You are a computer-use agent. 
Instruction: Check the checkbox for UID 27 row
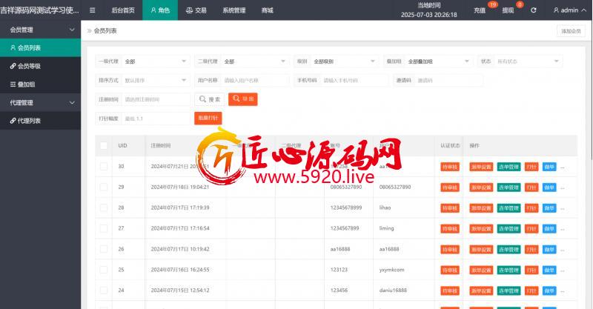(x=104, y=228)
